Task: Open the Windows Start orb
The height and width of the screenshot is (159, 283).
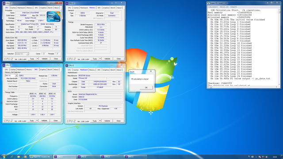Action: pyautogui.click(x=4, y=156)
